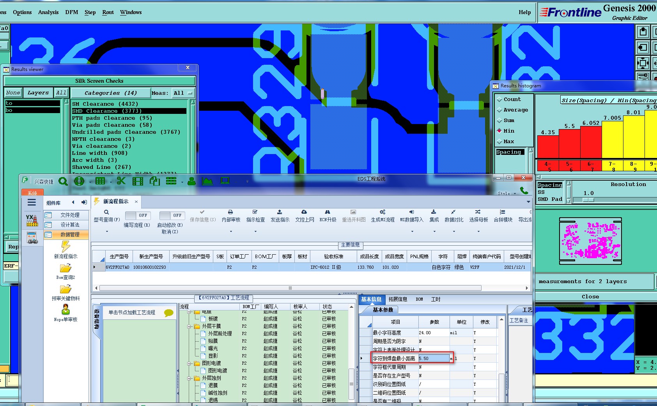The image size is (657, 406).
Task: Open the Analysis menu in Genesis
Action: [x=48, y=12]
